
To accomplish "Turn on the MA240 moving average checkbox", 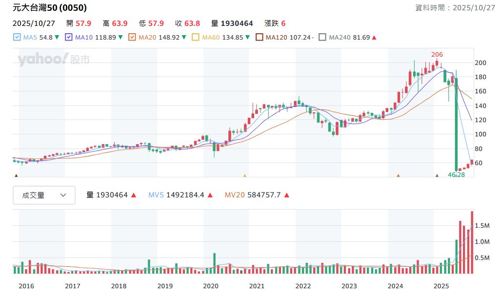I will pos(322,37).
